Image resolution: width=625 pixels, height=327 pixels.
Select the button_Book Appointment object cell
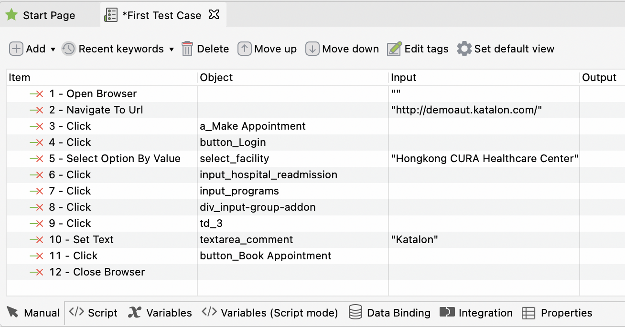tap(265, 256)
